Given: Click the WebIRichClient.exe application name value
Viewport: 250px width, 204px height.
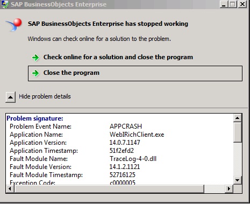Looking at the screenshot, I should [137, 135].
